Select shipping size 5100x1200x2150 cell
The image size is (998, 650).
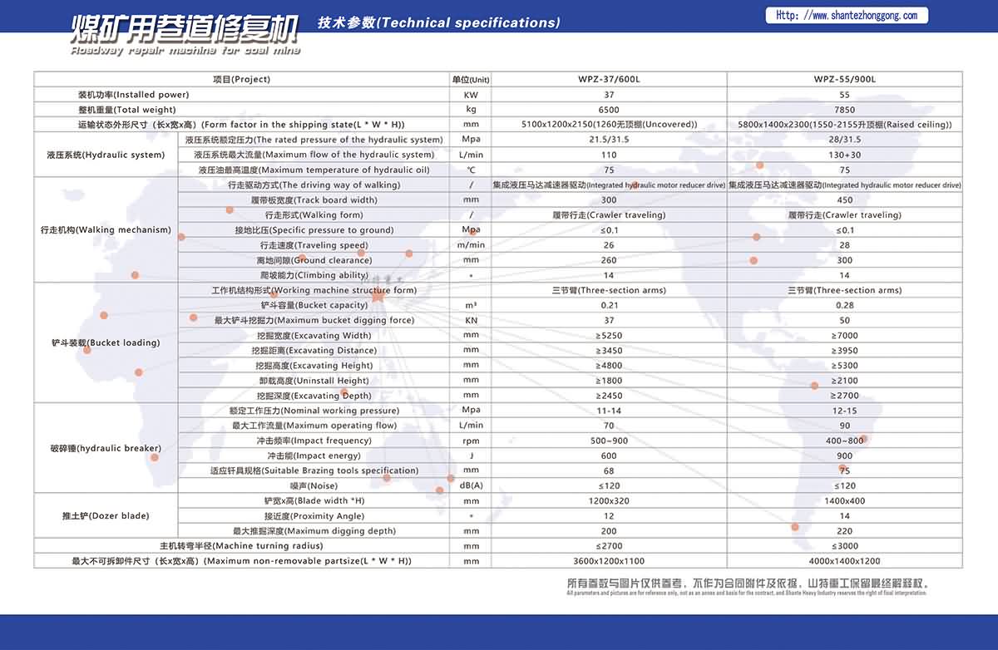pos(609,125)
